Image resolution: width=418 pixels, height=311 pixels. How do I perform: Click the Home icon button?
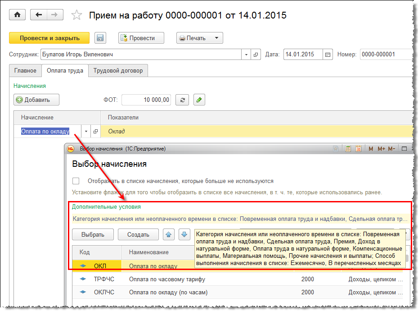(x=18, y=15)
